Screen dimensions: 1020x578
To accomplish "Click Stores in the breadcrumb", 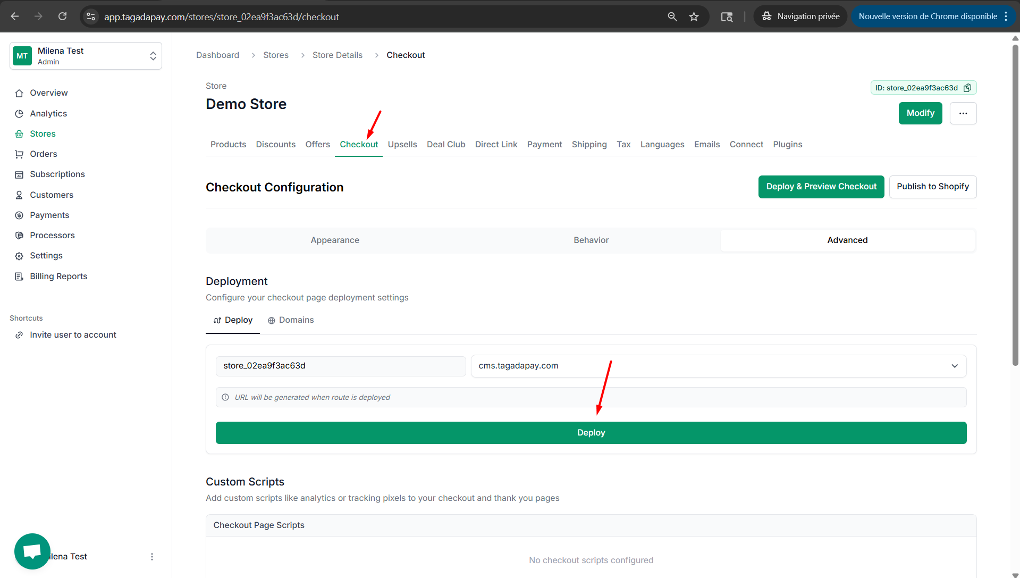I will pyautogui.click(x=276, y=55).
